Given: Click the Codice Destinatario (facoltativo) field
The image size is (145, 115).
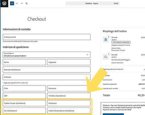Looking at the screenshot, I should coord(69,111).
